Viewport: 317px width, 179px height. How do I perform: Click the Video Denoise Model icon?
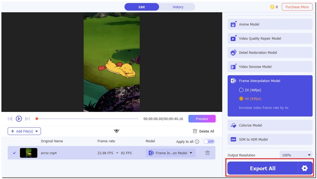point(233,66)
